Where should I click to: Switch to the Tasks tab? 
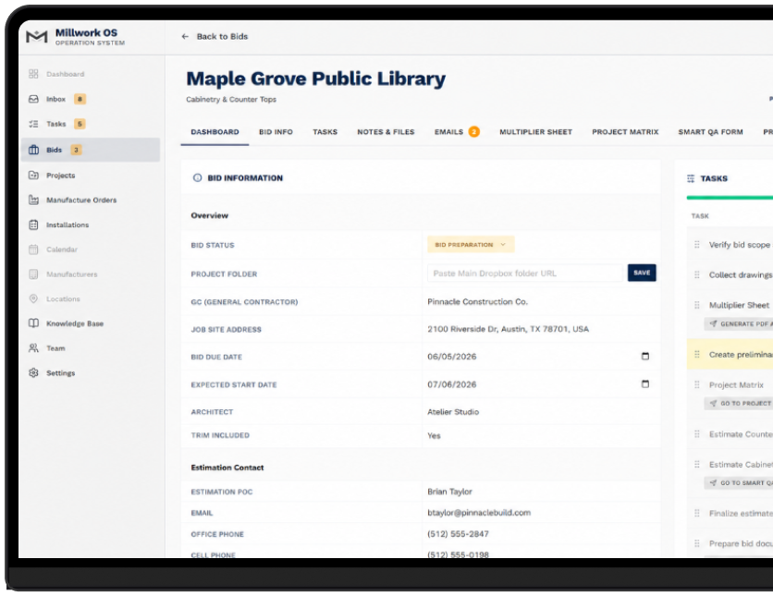[325, 132]
